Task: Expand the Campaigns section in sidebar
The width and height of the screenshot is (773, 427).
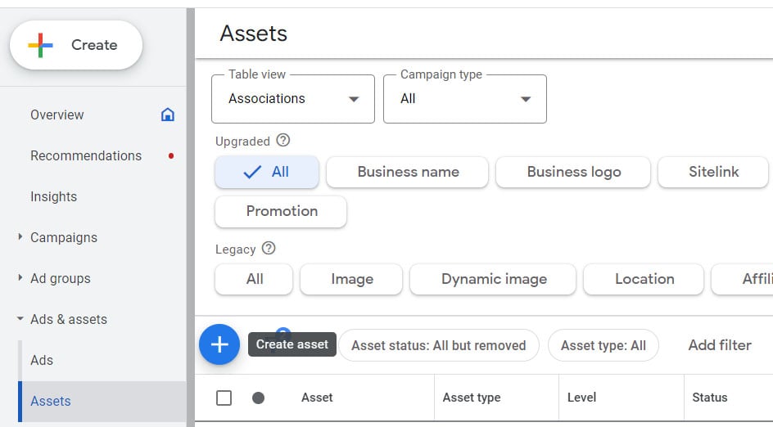Action: tap(20, 237)
